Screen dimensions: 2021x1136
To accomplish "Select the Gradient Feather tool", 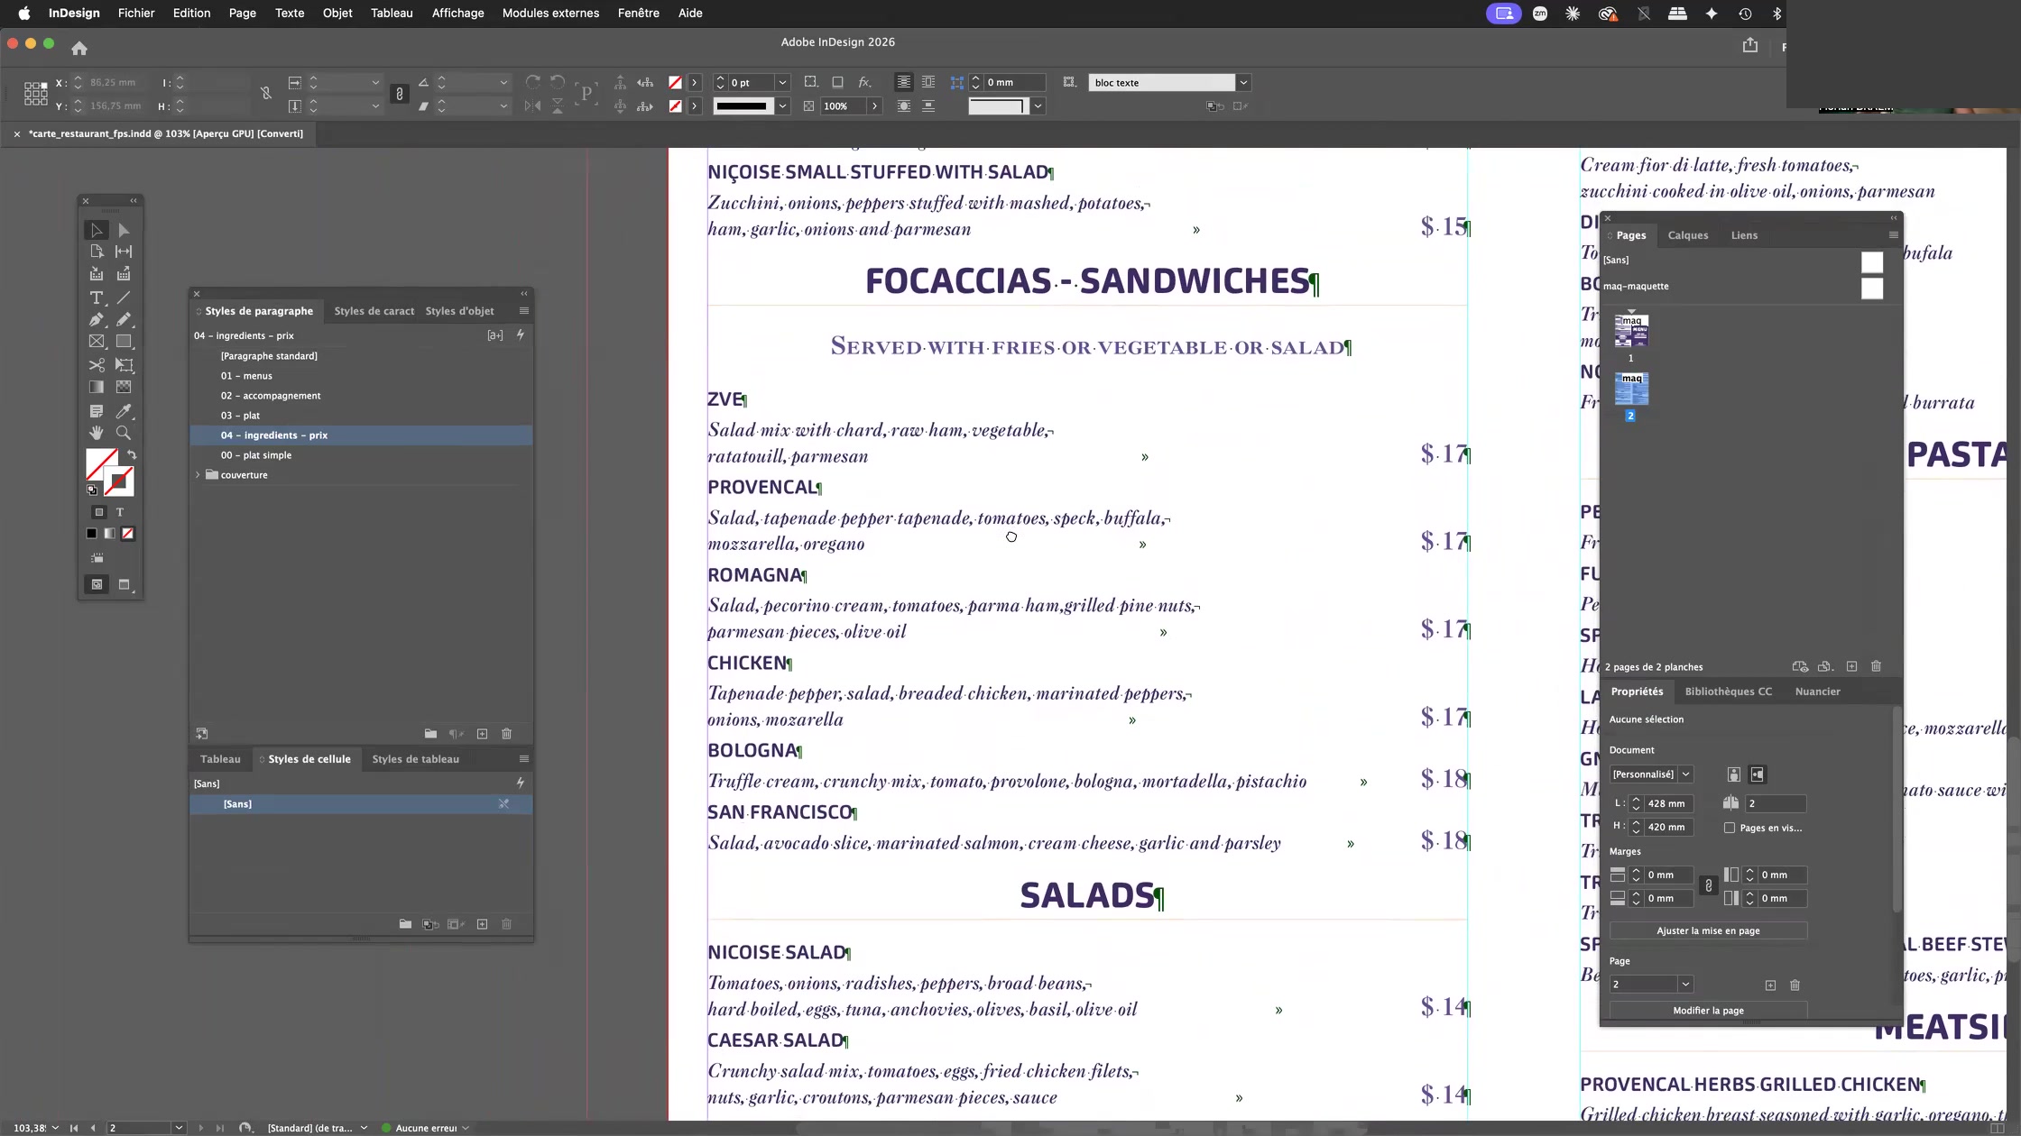I will 124,387.
